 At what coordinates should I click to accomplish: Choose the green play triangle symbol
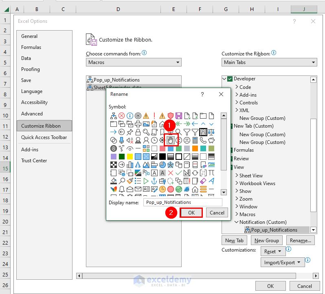pyautogui.click(x=146, y=181)
